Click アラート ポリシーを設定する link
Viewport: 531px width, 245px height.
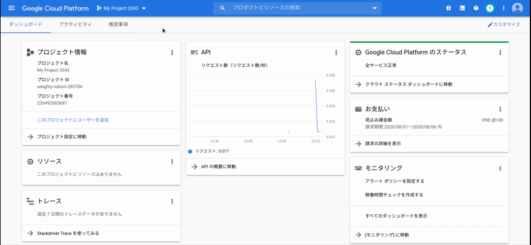[395, 181]
